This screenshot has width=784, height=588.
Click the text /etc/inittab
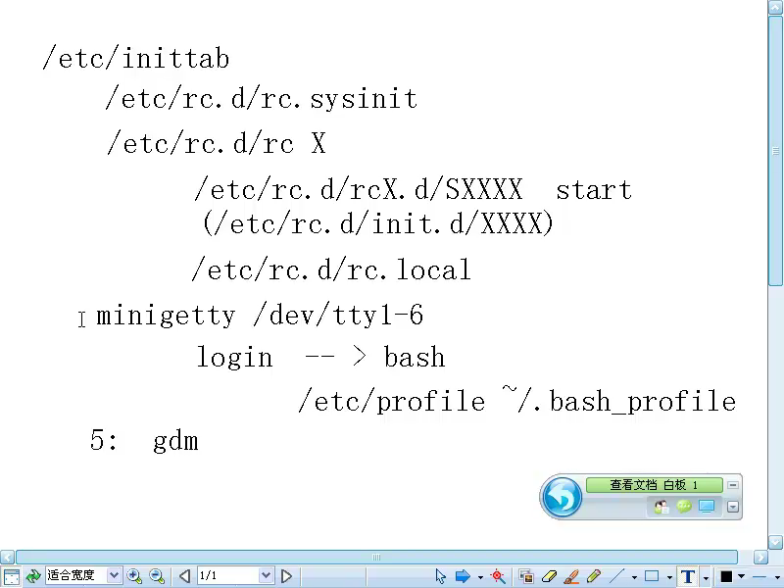click(136, 58)
